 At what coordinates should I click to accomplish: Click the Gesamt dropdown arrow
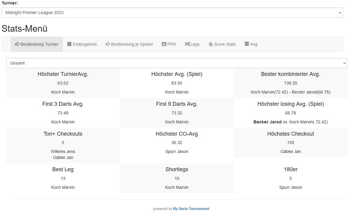[344, 63]
